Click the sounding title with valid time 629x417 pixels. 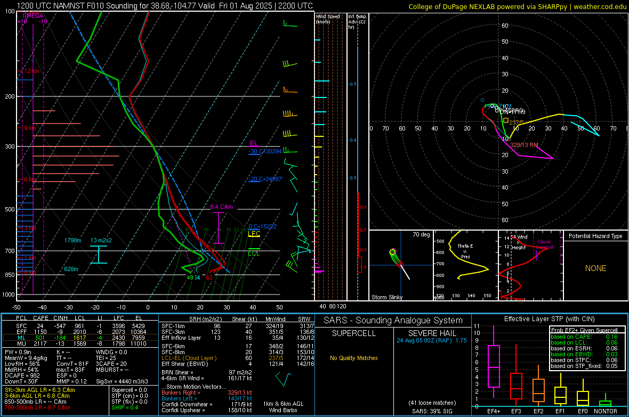click(x=165, y=6)
